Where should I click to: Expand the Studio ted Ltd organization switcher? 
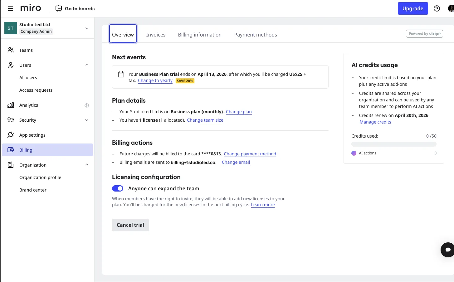[x=87, y=28]
